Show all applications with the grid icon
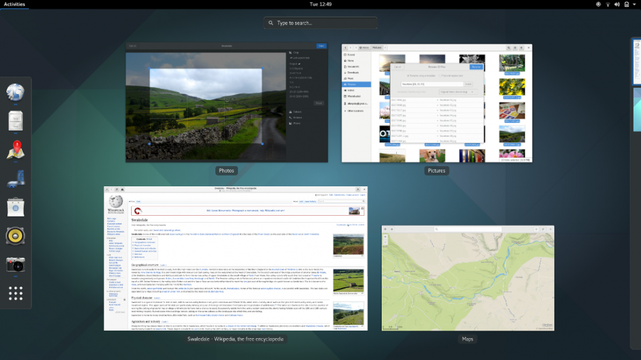The height and width of the screenshot is (360, 641). tap(16, 294)
